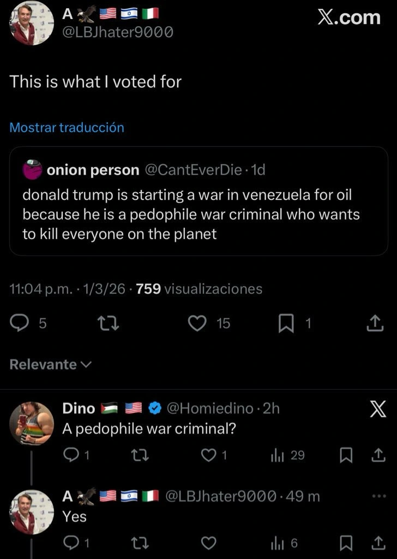
Task: View the 759 visualizaciones count
Action: (199, 289)
